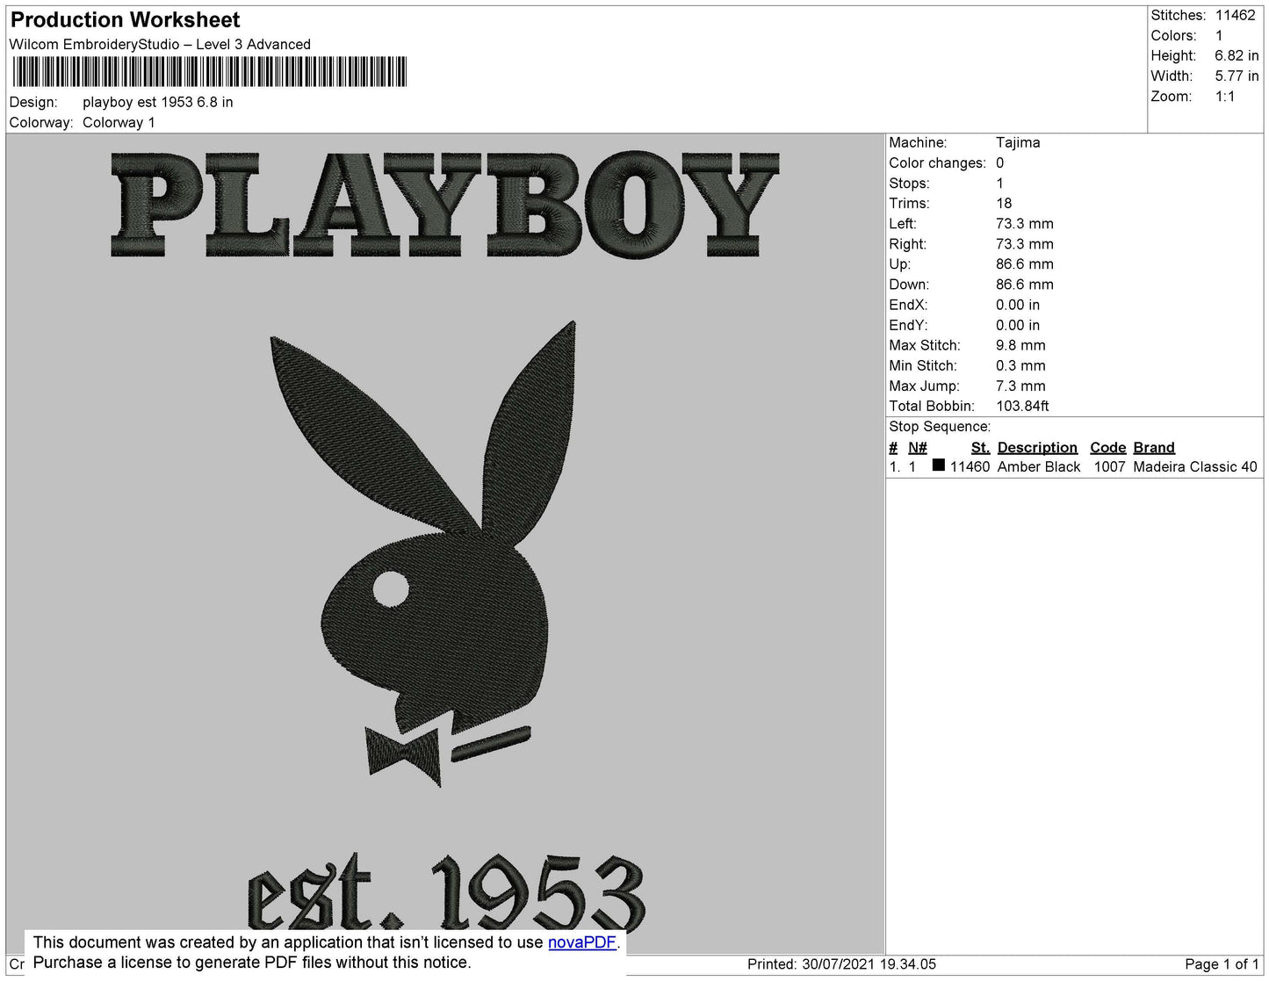1269x981 pixels.
Task: Click the bow tie on the rabbit design
Action: point(403,754)
